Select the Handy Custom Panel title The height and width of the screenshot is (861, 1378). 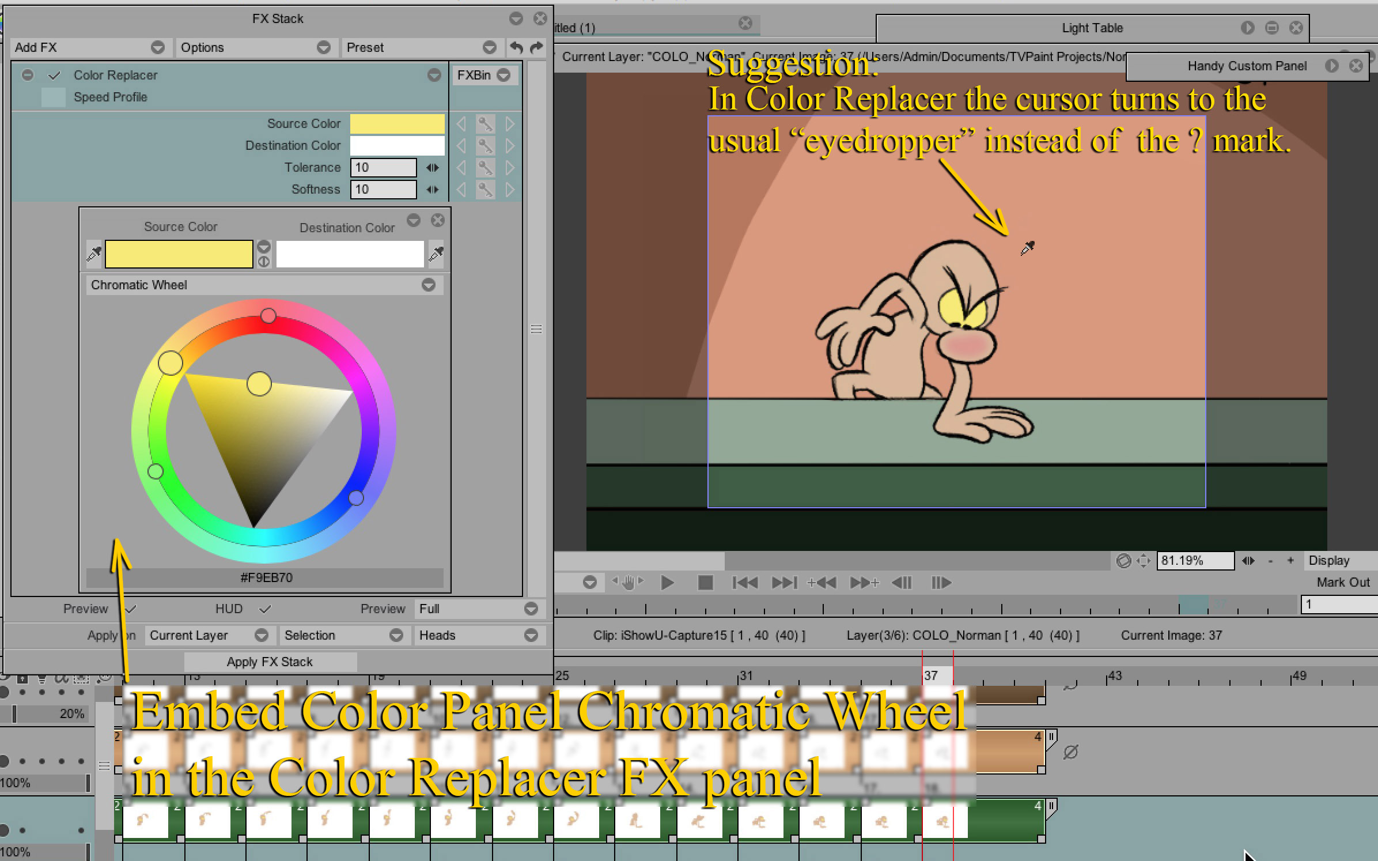click(x=1247, y=66)
